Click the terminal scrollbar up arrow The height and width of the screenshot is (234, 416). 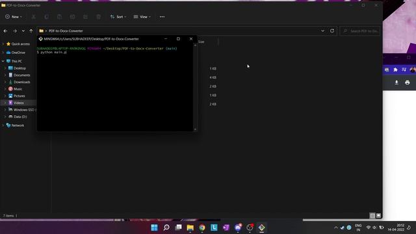[195, 45]
